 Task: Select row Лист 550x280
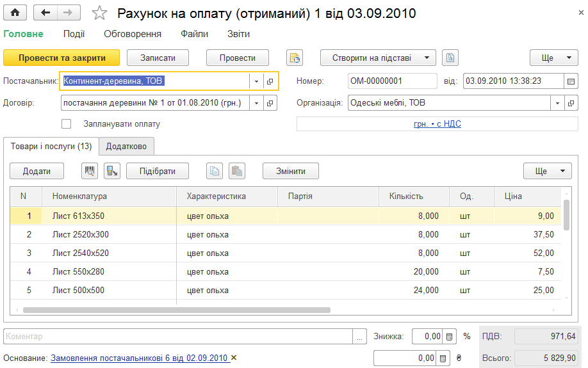pyautogui.click(x=286, y=272)
